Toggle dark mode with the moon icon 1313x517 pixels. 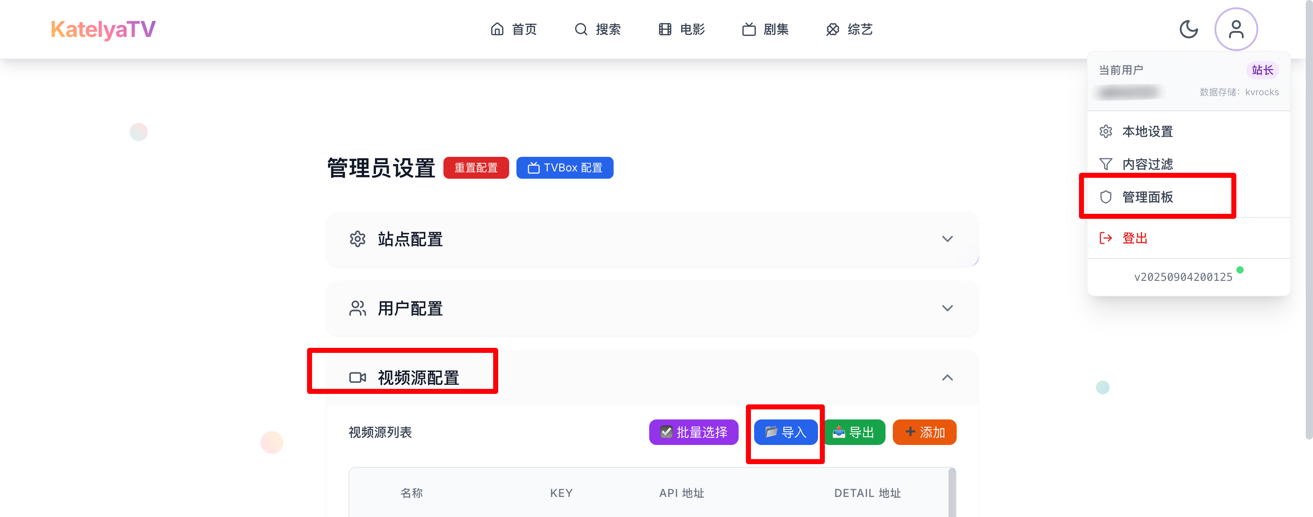[x=1188, y=29]
